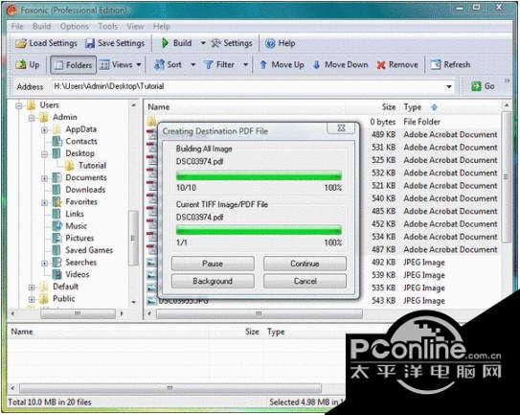
Task: Open the Tools menu
Action: [108, 26]
